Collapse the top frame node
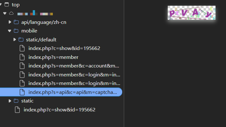The width and height of the screenshot is (226, 127). tap(1, 4)
